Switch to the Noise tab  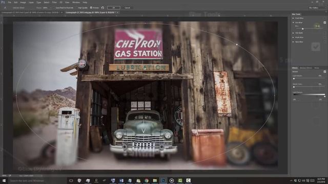pos(317,68)
